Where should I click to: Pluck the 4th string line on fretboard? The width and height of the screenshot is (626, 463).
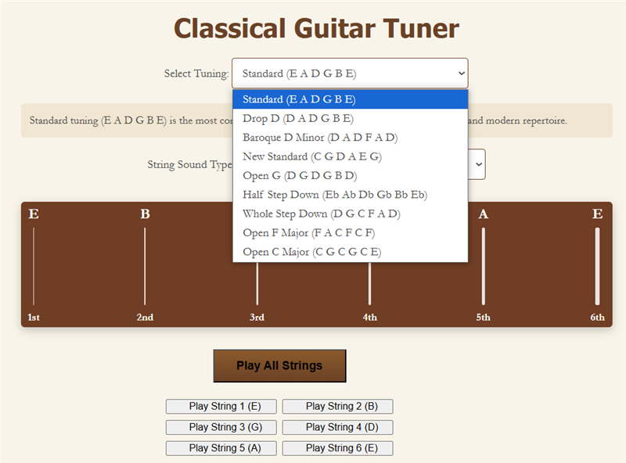pyautogui.click(x=369, y=283)
